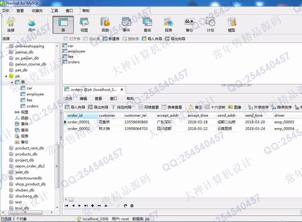Open the 工具 menu
The height and width of the screenshot is (222, 302).
click(54, 10)
